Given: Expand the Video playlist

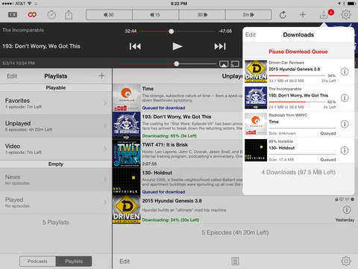Looking at the screenshot, I should coord(56,149).
